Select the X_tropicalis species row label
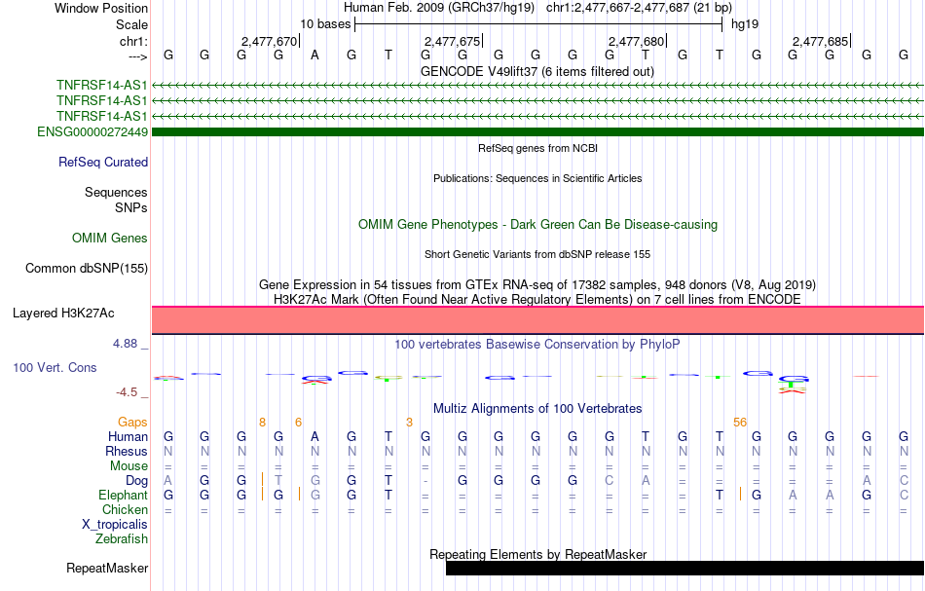 [115, 525]
